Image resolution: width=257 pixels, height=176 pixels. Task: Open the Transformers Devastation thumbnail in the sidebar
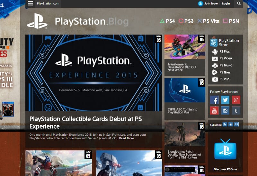click(185, 47)
